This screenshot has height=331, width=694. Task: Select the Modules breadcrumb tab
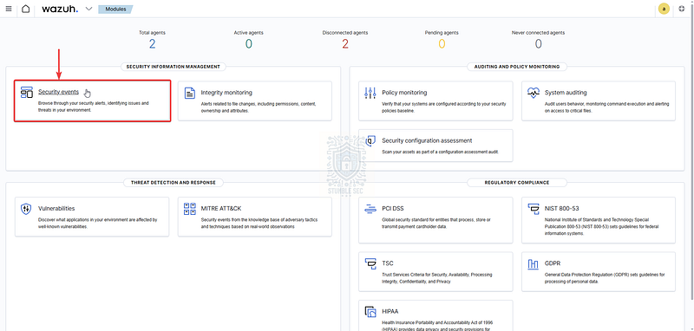[115, 9]
